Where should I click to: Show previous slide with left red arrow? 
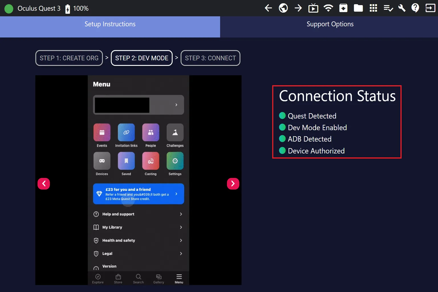(44, 183)
